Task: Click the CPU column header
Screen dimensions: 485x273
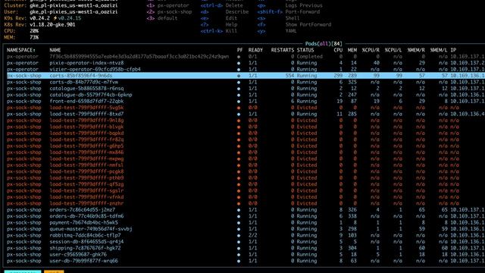Action: [x=338, y=50]
